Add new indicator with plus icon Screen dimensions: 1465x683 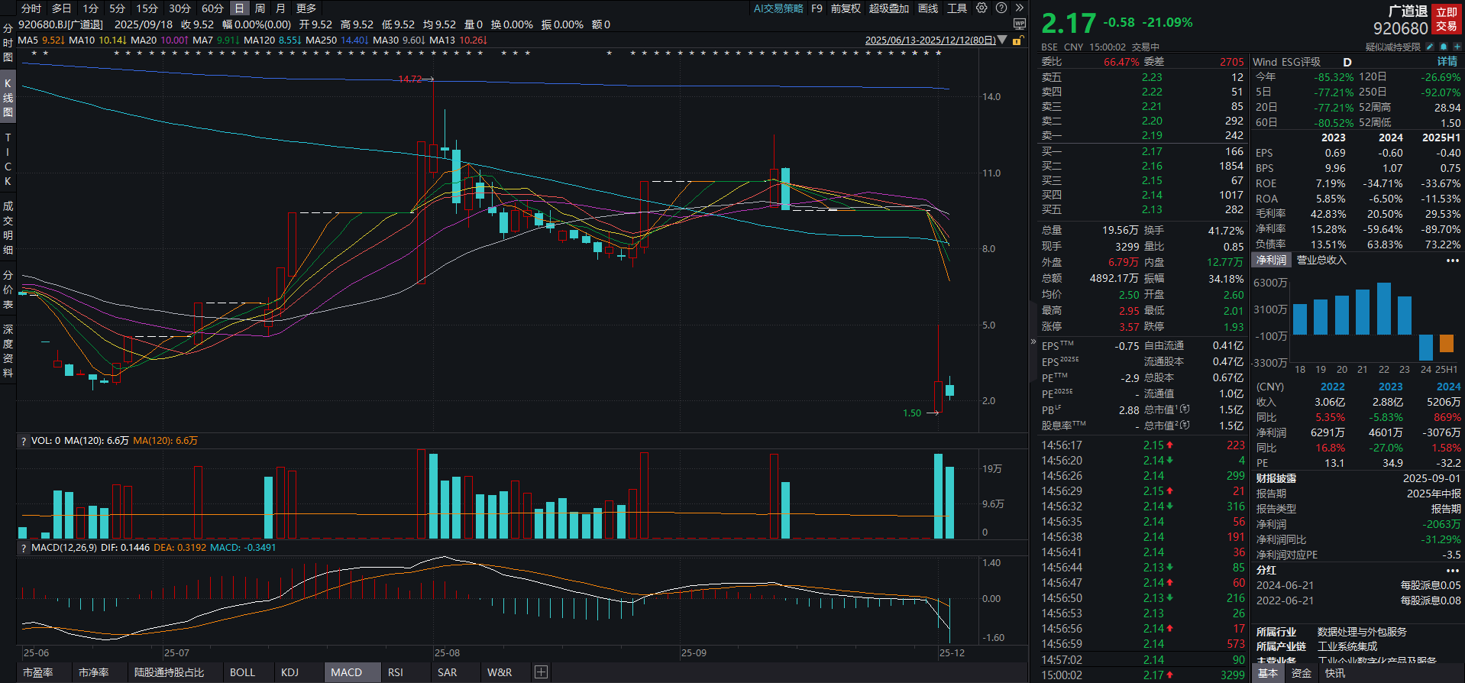541,672
